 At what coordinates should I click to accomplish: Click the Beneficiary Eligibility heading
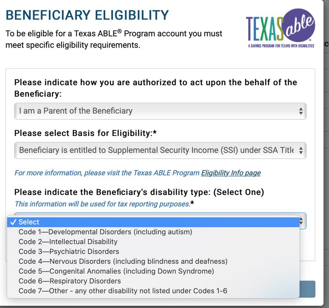(x=87, y=15)
